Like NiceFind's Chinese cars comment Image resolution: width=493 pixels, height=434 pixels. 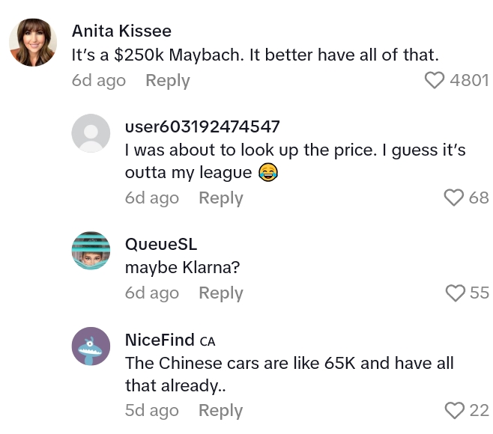click(x=454, y=410)
